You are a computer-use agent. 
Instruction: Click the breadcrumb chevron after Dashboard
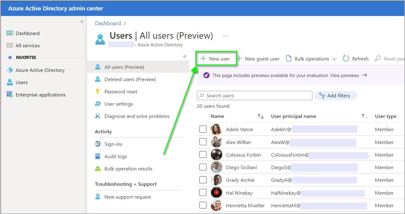click(125, 23)
